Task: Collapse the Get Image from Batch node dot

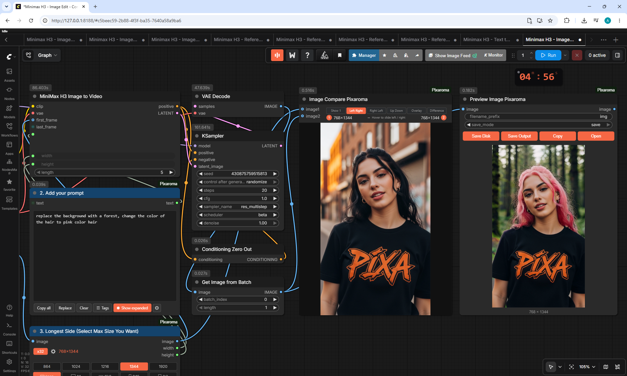Action: click(x=197, y=282)
